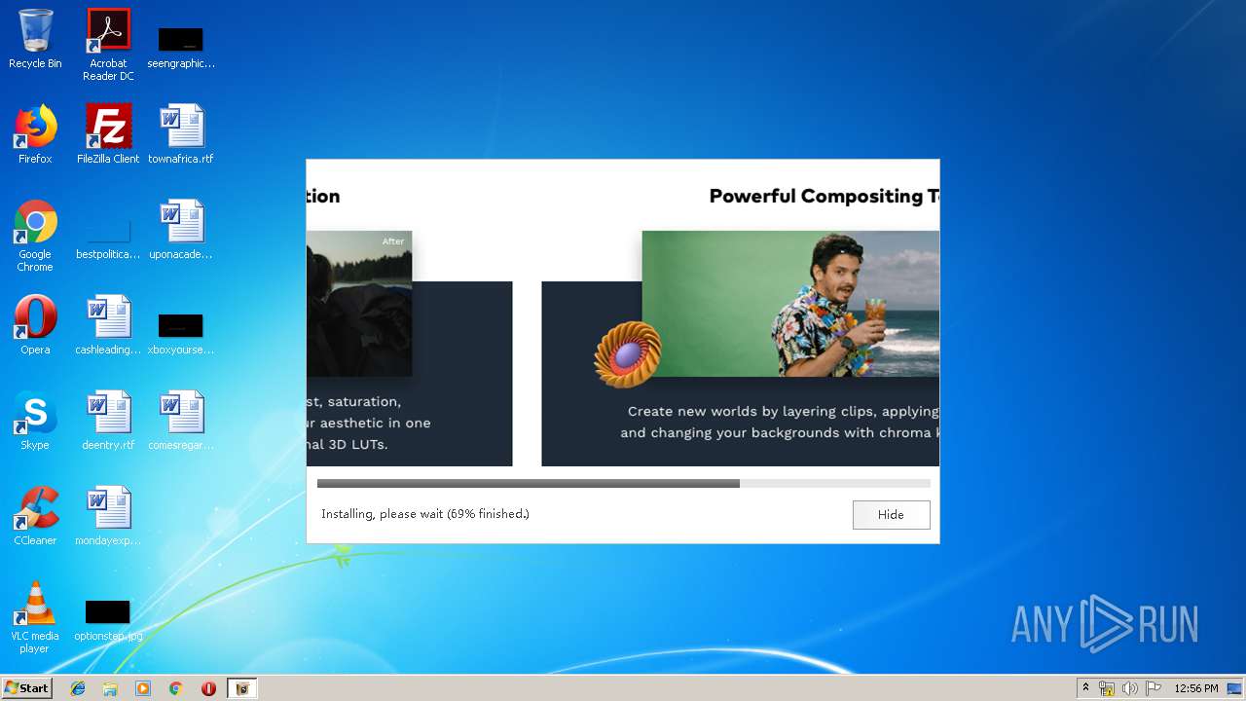Open Chrome from the taskbar
Image resolution: width=1246 pixels, height=701 pixels.
175,688
